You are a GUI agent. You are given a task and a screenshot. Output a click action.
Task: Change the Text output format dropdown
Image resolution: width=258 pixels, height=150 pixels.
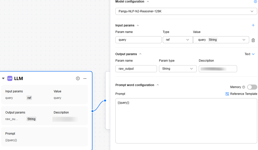[x=250, y=54]
